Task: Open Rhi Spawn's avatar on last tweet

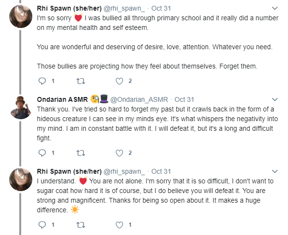Action: tap(21, 180)
